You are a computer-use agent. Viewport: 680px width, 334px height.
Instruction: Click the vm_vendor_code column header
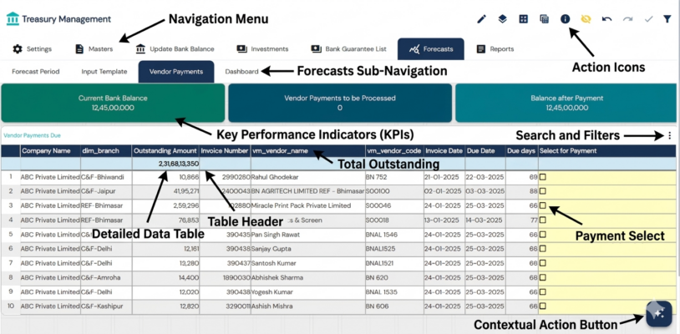coord(394,151)
